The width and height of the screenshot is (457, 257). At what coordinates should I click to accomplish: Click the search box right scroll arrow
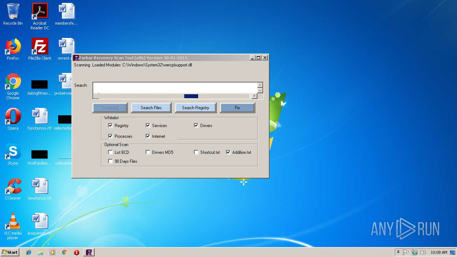(254, 96)
